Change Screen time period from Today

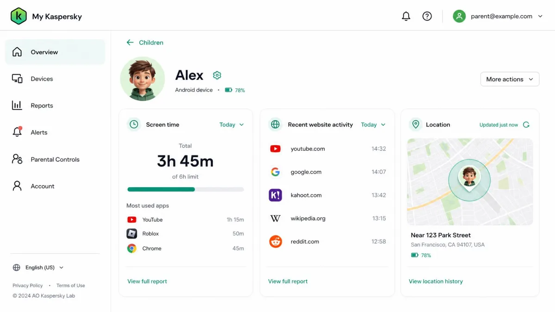point(232,125)
